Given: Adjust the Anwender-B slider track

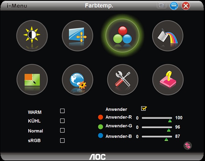Looking at the screenshot, I should coord(157,136).
